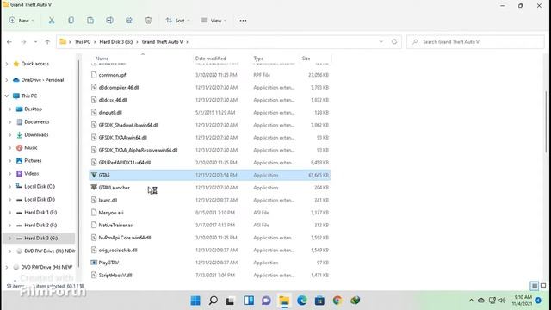Click the GTA5 application icon
Image resolution: width=551 pixels, height=310 pixels.
point(94,175)
